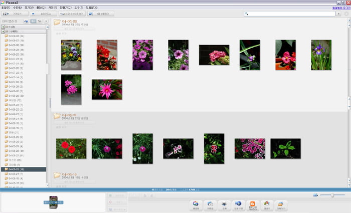The height and width of the screenshot is (213, 351).
Task: Click the photo pane scrollbar up arrow
Action: [x=349, y=21]
